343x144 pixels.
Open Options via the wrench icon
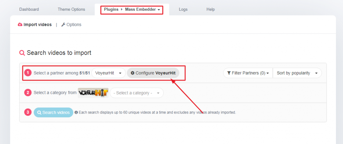point(63,24)
